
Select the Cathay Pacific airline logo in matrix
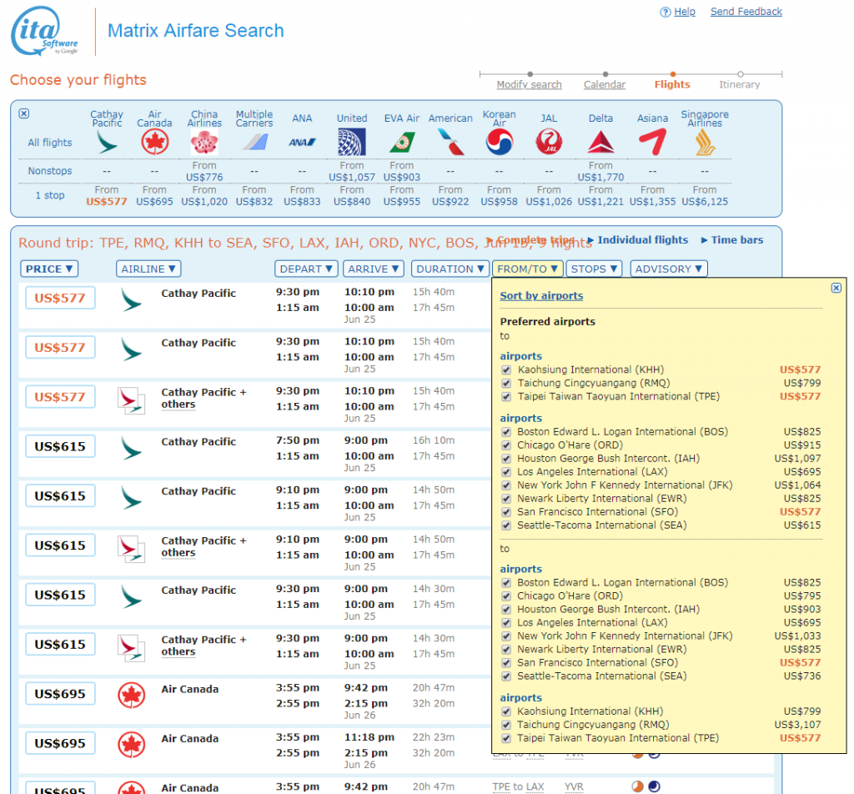click(x=107, y=143)
